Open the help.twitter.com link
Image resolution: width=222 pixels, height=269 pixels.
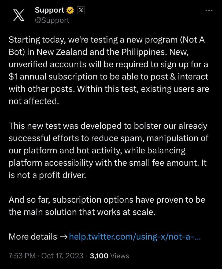tap(135, 236)
